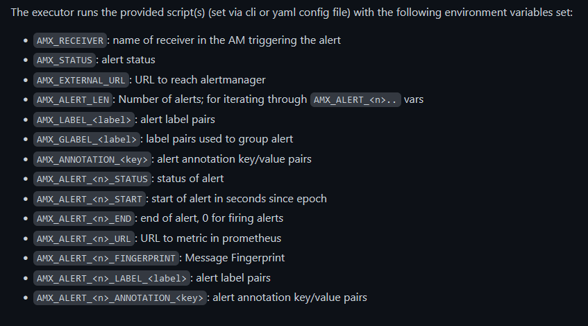This screenshot has height=326, width=588.
Task: Select the AMX_ALERT_<n>_ANNOTATION_<key> code label
Action: [119, 298]
